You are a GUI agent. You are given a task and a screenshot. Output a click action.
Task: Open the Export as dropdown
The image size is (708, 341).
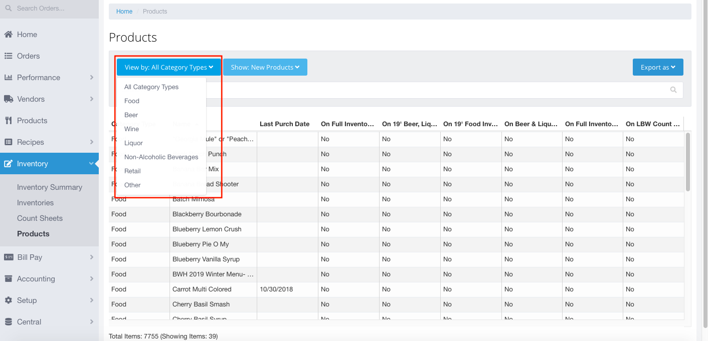657,68
